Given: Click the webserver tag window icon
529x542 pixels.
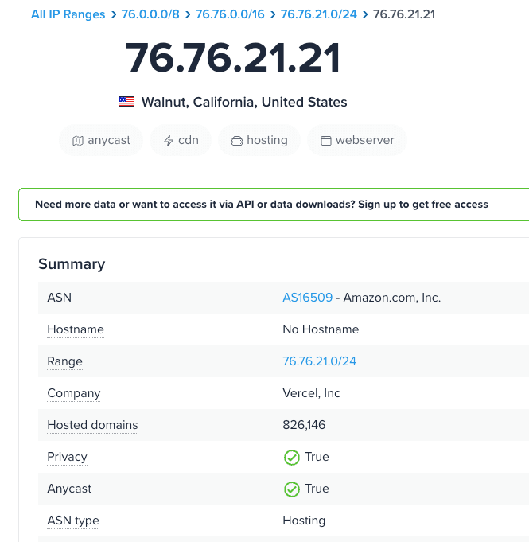Looking at the screenshot, I should click(x=325, y=141).
